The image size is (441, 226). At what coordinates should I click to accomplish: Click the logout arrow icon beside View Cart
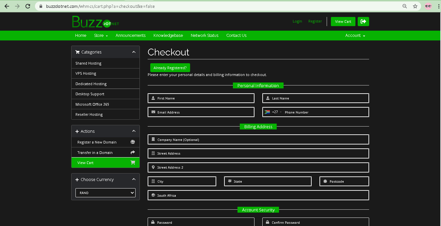pyautogui.click(x=363, y=22)
